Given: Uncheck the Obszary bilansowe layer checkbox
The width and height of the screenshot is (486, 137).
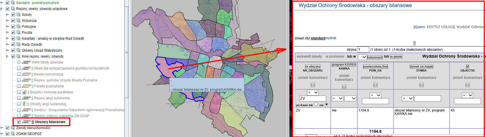Looking at the screenshot, I should point(19,122).
